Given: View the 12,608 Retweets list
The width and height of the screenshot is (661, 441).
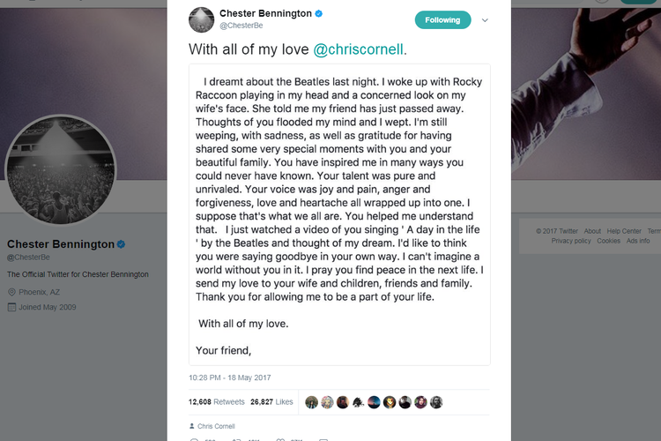Looking at the screenshot, I should pos(217,402).
